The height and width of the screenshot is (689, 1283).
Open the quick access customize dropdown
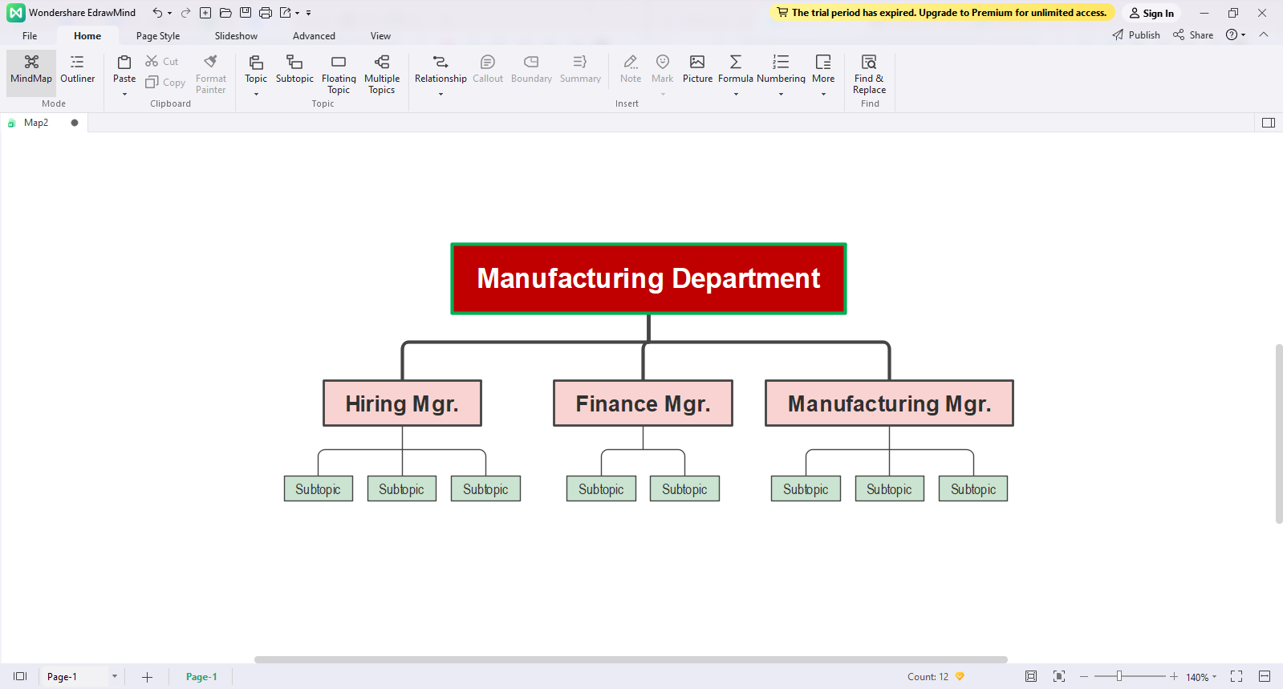(308, 14)
